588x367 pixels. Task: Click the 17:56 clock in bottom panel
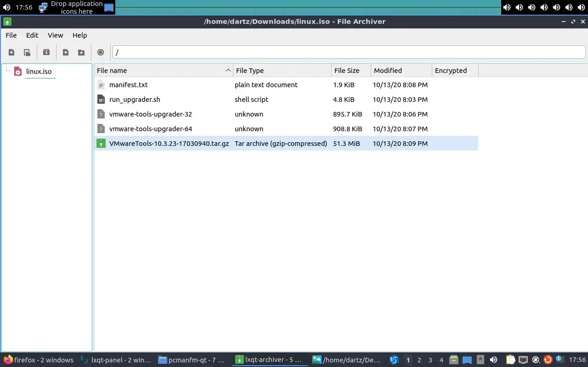point(577,360)
